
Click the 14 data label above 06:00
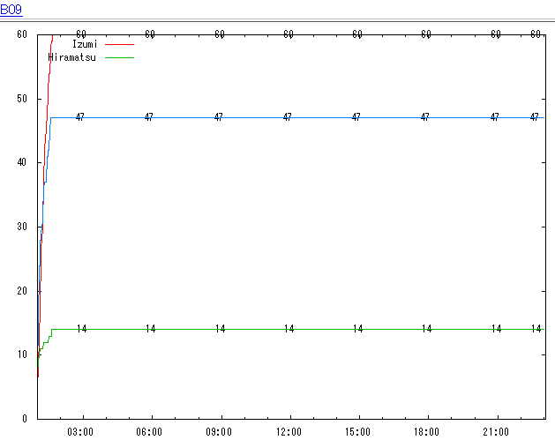(150, 329)
